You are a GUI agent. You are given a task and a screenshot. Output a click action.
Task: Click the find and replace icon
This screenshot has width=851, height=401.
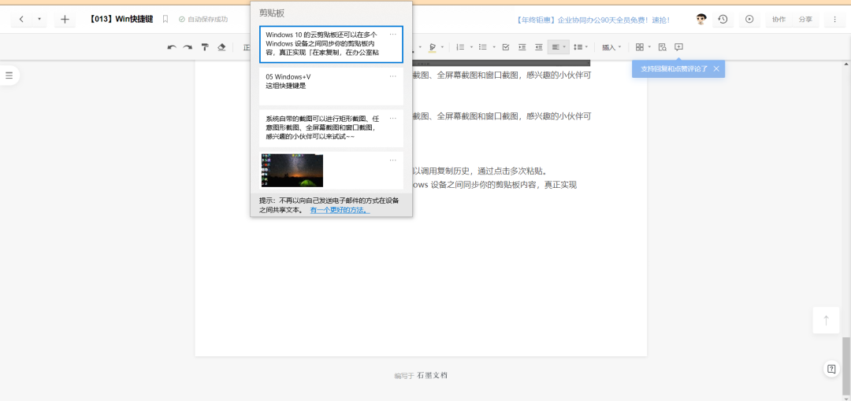662,47
